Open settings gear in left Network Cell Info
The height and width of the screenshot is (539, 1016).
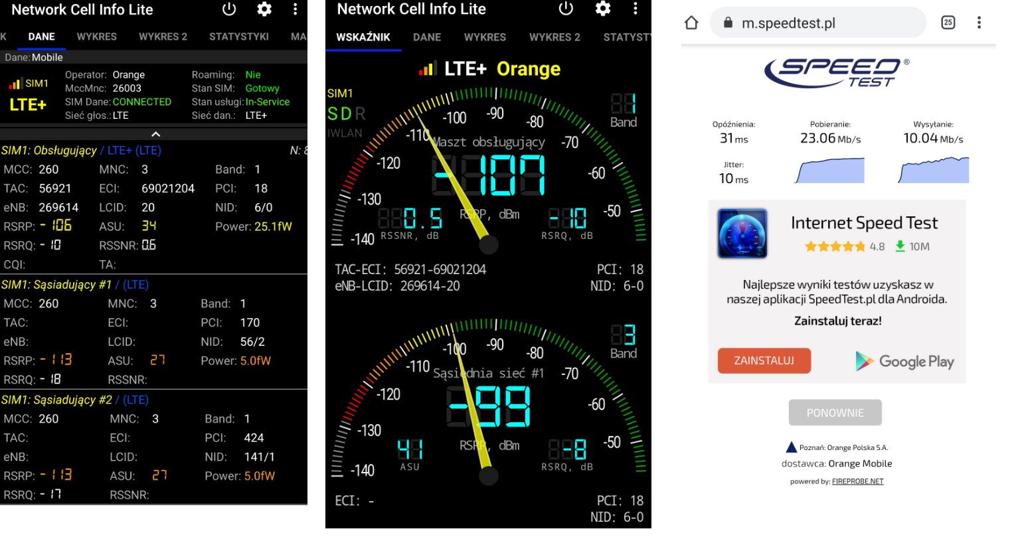click(264, 9)
